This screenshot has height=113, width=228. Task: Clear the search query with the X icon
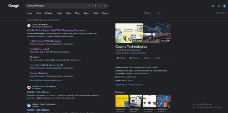89,6
